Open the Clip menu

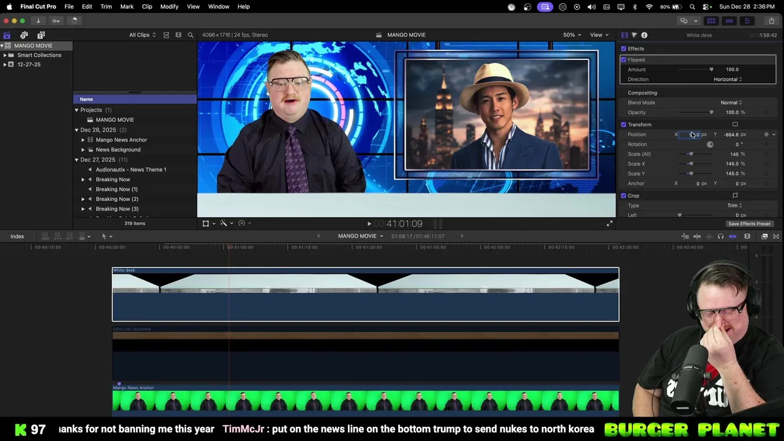point(147,6)
